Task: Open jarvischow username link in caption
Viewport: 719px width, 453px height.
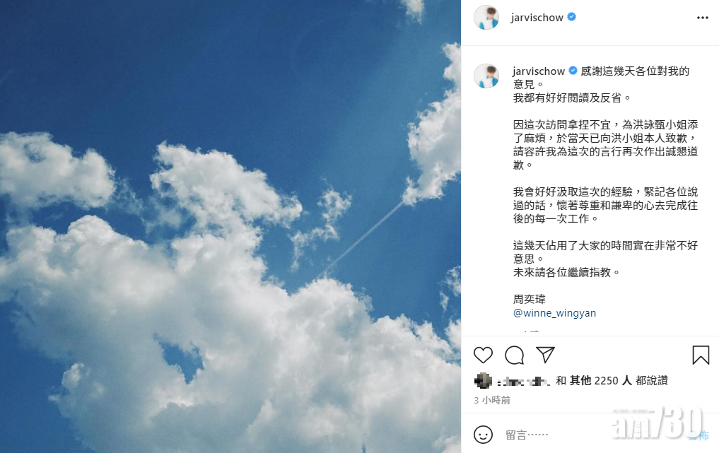Action: click(x=539, y=71)
